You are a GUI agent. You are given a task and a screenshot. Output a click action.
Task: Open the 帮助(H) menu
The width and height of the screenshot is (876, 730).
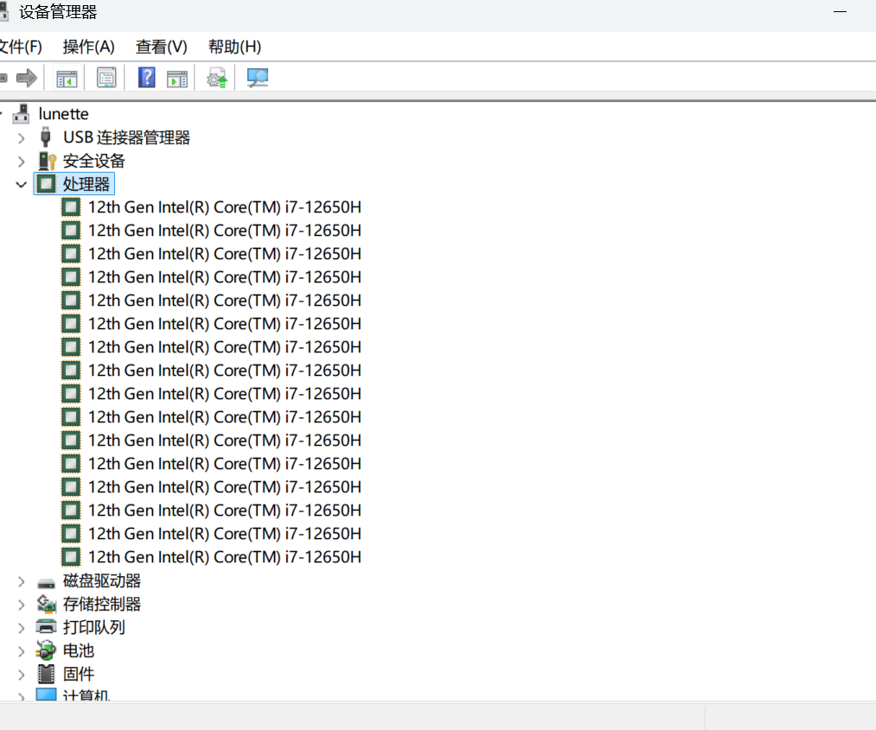click(x=234, y=47)
